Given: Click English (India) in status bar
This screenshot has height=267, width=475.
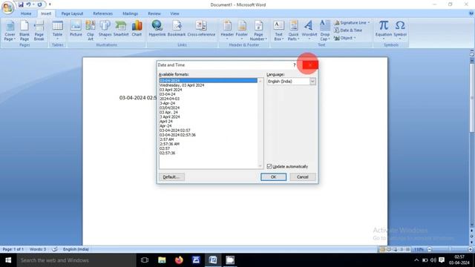Looking at the screenshot, I should tap(76, 249).
